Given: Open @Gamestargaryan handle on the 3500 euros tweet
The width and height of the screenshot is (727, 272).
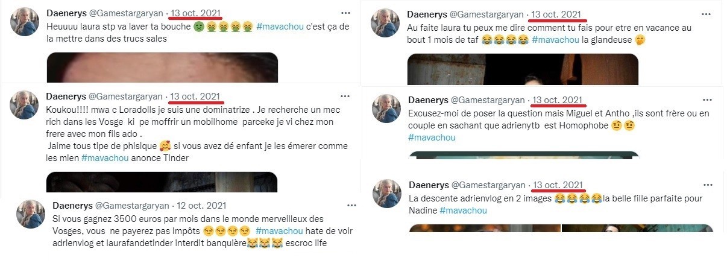Looking at the screenshot, I should click(132, 205).
